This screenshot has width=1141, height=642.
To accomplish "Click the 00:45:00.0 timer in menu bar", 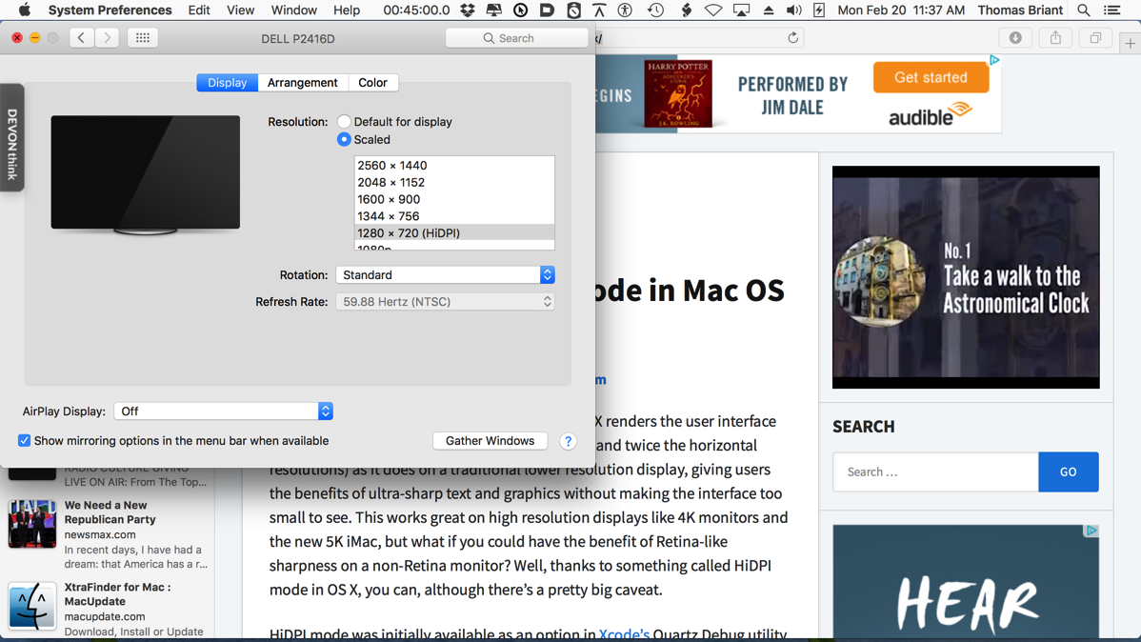I will [416, 10].
